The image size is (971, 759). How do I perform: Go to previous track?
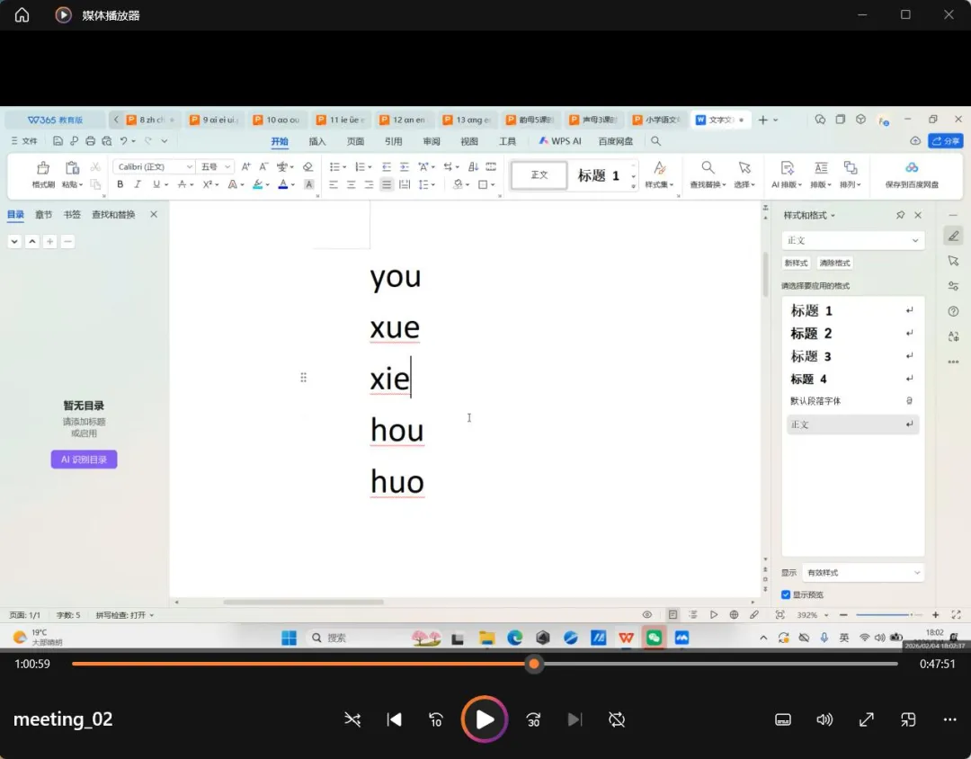pyautogui.click(x=394, y=719)
